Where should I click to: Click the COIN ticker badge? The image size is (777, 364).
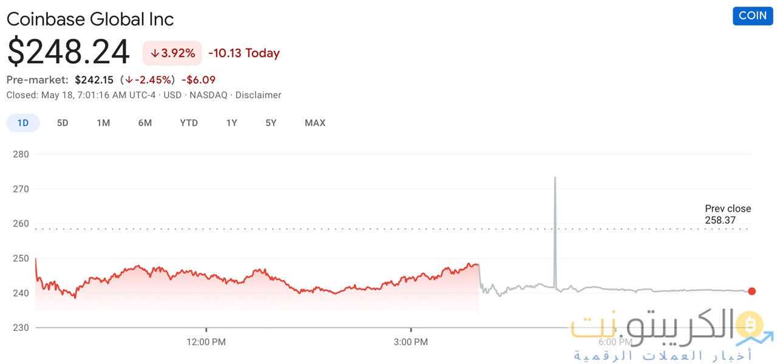click(753, 16)
